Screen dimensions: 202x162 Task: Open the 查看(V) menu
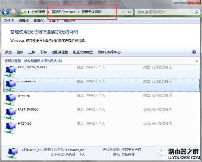pyautogui.click(x=39, y=21)
